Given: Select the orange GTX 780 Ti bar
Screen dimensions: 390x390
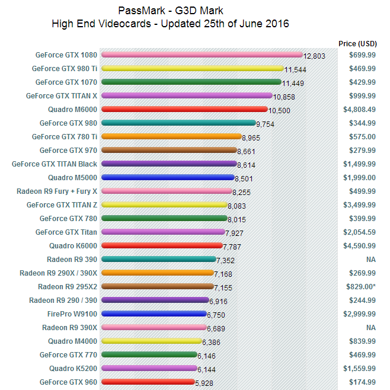Looking at the screenshot, I should pyautogui.click(x=171, y=136).
